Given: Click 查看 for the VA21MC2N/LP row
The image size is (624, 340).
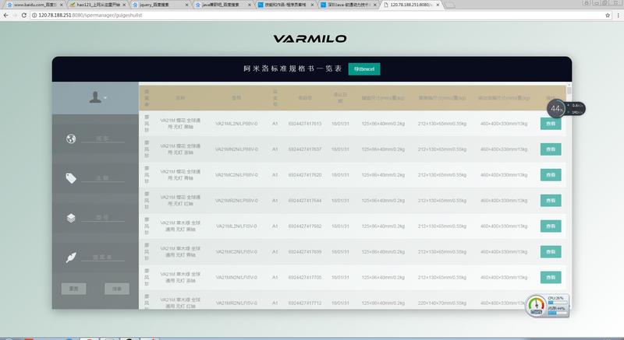Looking at the screenshot, I should click(551, 175).
